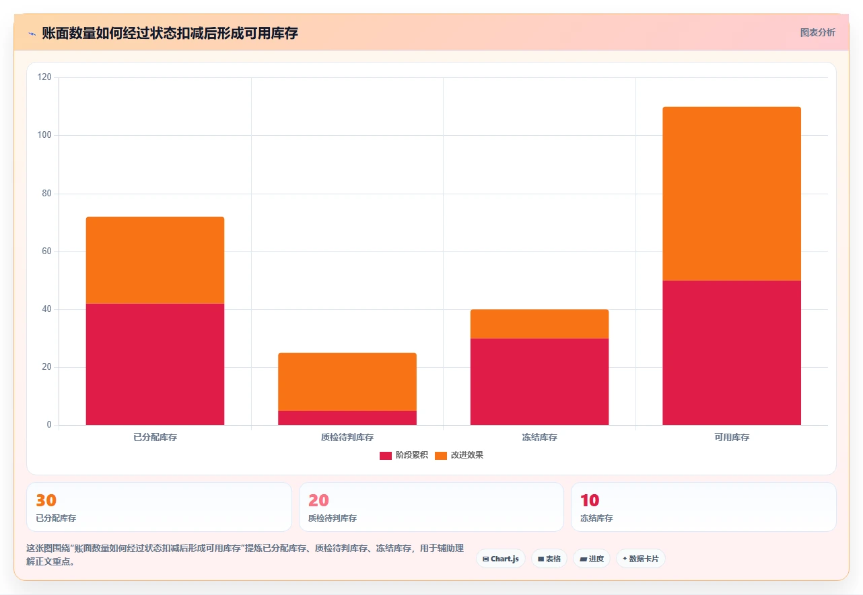Click the red bar segment for 质检待判库存

(x=347, y=418)
